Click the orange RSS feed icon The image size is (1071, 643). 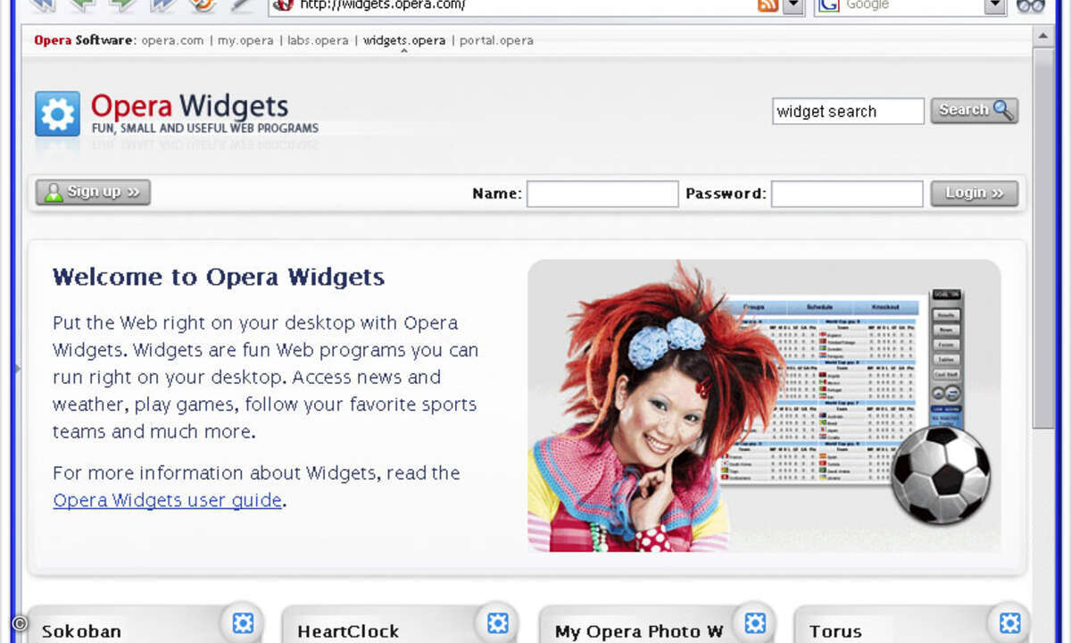(x=768, y=5)
